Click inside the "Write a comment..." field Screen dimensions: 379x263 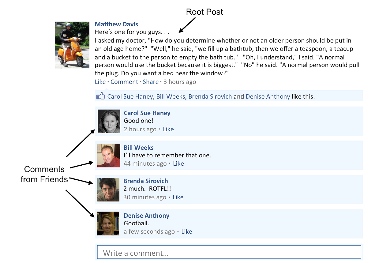coord(229,253)
